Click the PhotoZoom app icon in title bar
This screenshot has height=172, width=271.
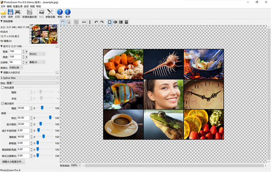(2, 2)
